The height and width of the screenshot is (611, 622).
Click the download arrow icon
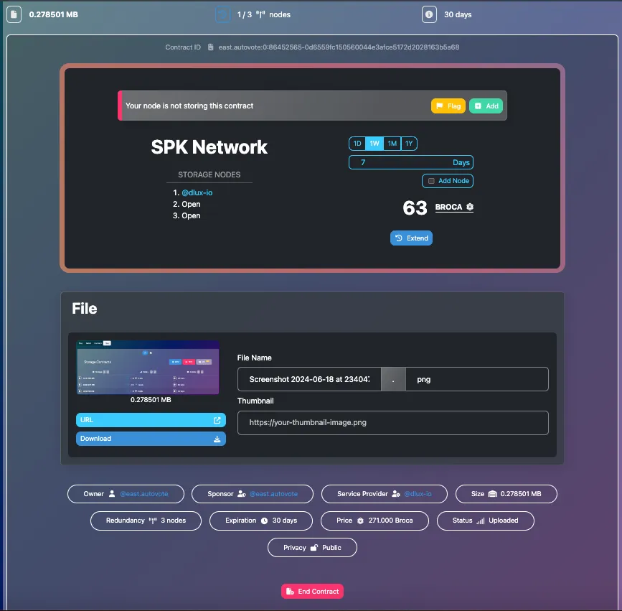click(x=217, y=439)
